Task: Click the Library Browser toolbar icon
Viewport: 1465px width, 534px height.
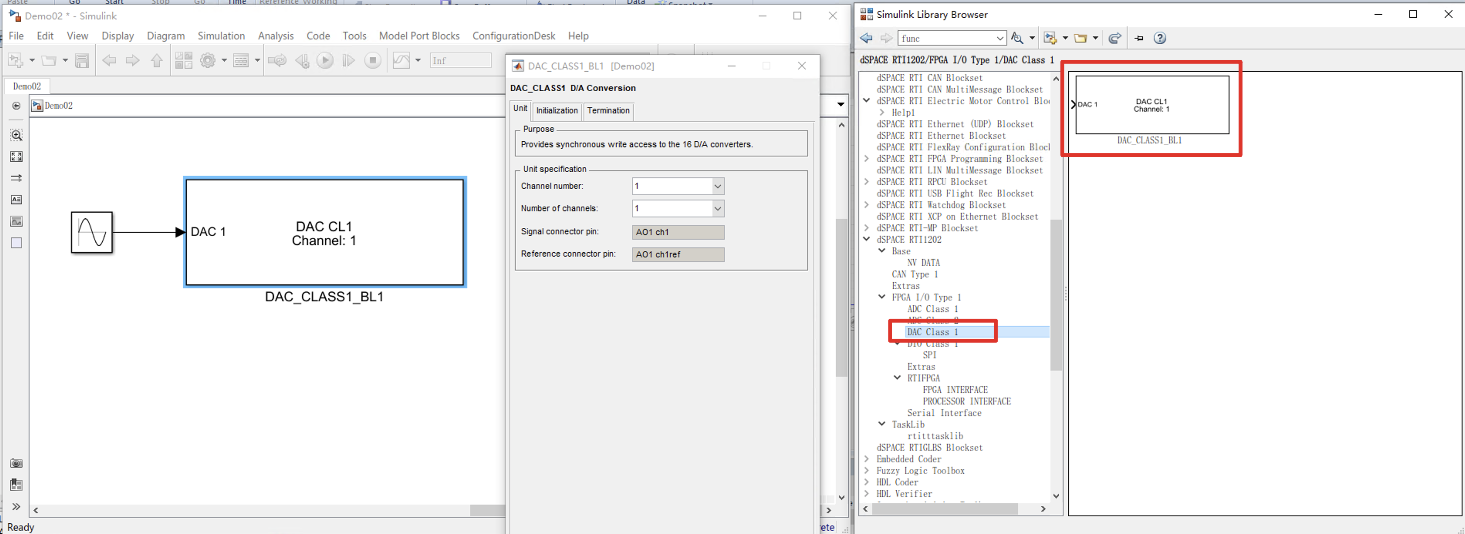Action: click(x=183, y=60)
